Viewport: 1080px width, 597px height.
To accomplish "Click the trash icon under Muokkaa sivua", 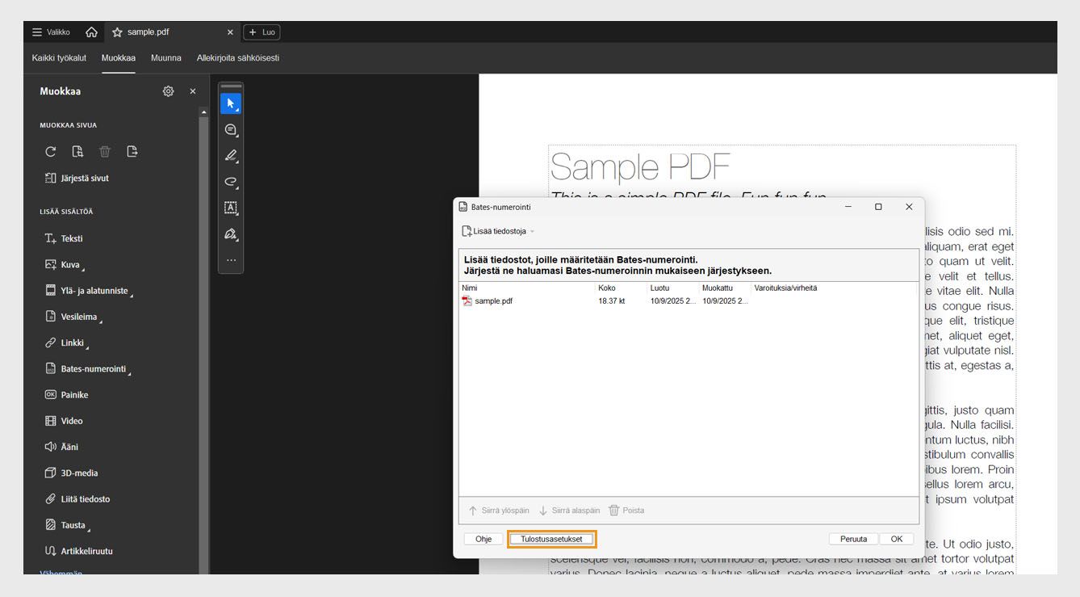I will pos(105,151).
